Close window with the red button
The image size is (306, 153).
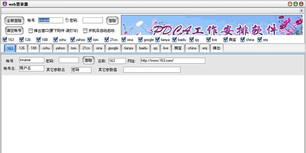[x=301, y=4]
